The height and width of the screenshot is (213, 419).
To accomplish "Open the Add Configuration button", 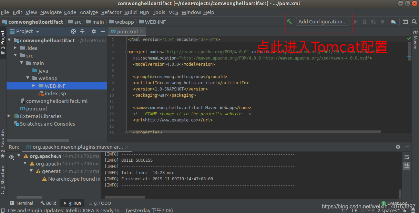I will (323, 22).
